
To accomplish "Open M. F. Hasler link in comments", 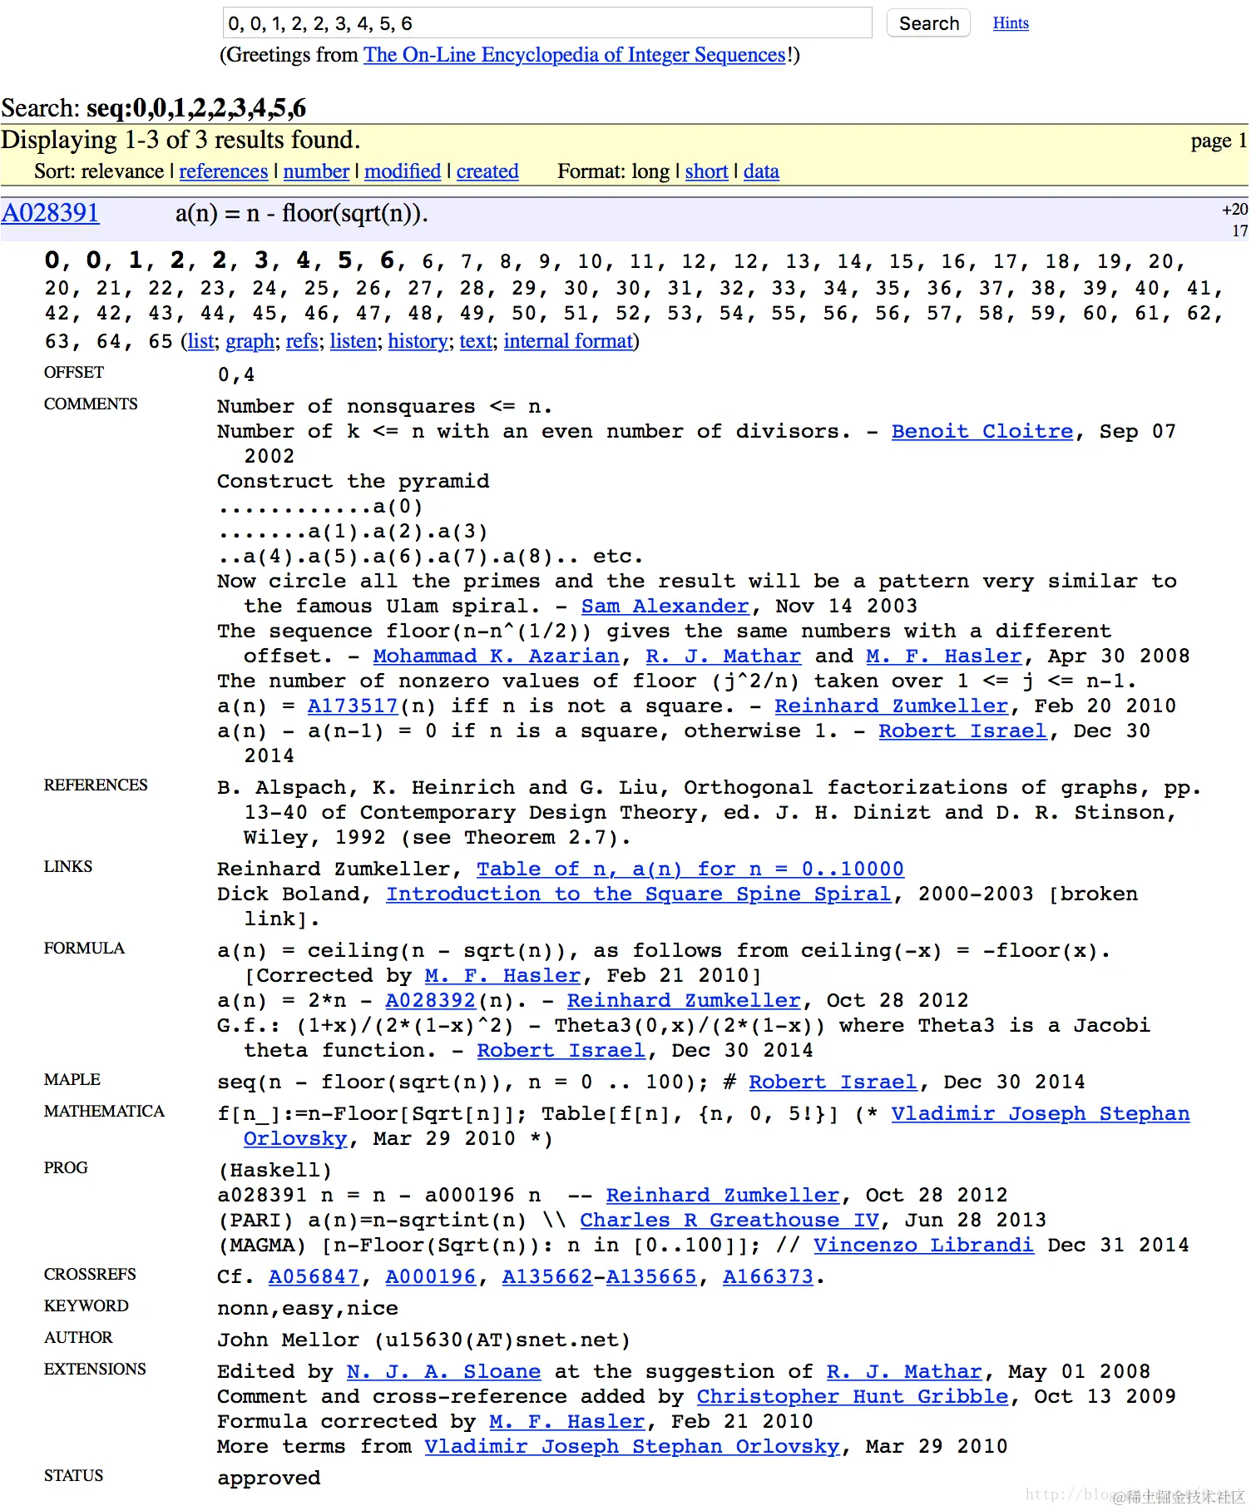I will click(x=943, y=656).
